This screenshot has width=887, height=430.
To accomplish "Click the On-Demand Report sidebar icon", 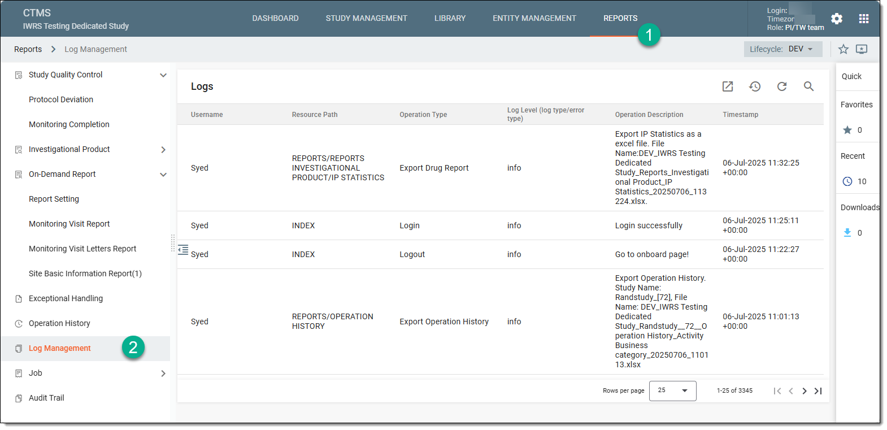I will (x=19, y=174).
